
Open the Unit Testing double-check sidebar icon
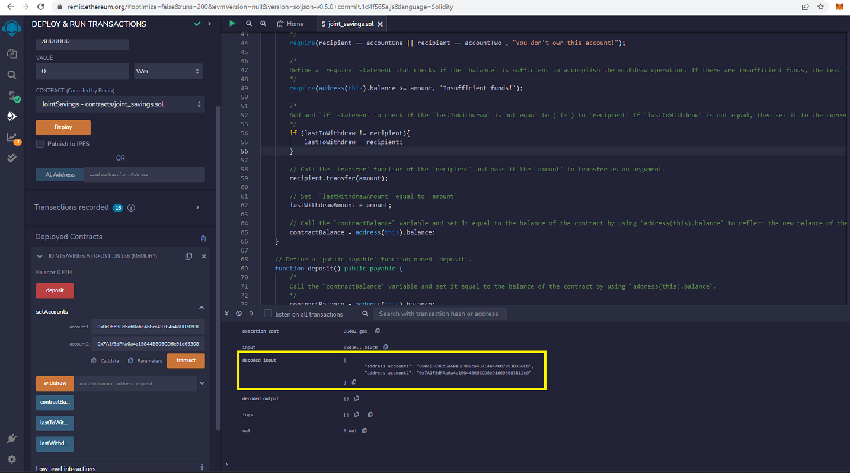11,158
